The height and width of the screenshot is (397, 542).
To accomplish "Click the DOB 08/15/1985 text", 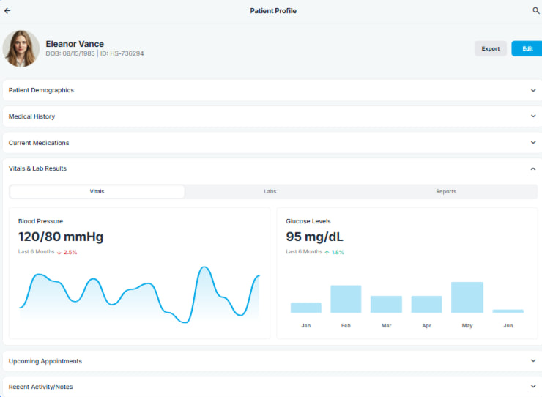I will [x=70, y=53].
